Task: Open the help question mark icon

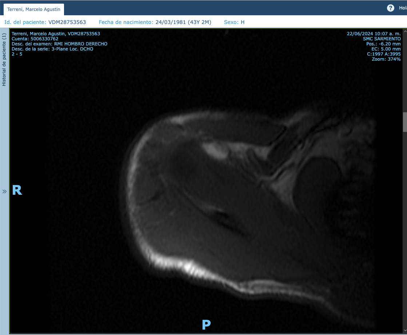Action: pyautogui.click(x=390, y=8)
